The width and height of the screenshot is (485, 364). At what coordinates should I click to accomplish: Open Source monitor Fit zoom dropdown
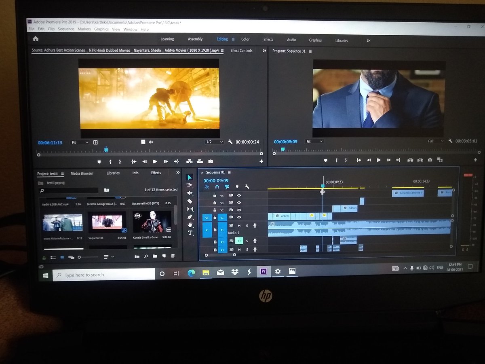point(80,142)
